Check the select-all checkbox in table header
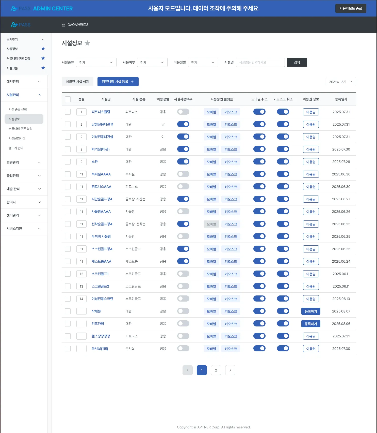This screenshot has width=377, height=433. coord(68,99)
